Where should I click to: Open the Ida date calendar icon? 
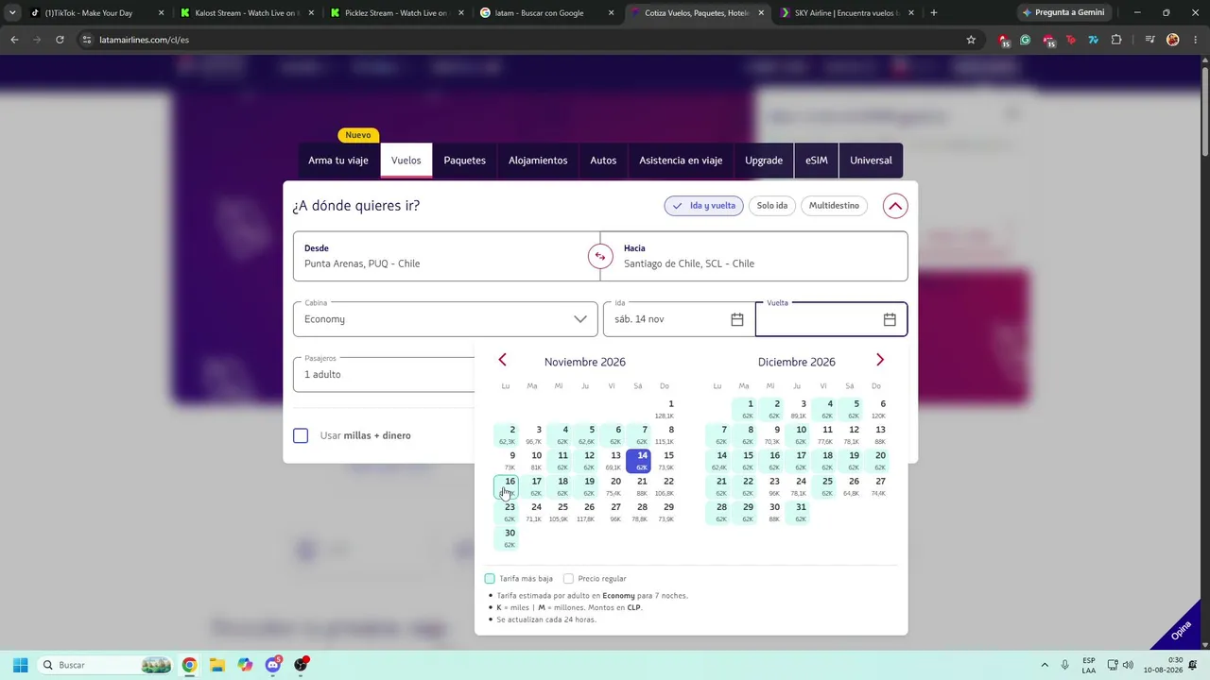click(x=737, y=319)
